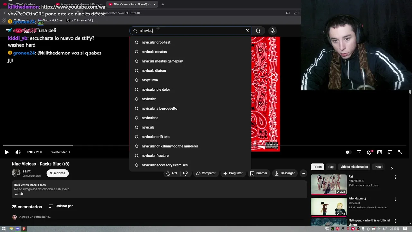Show more chips with the right chevron
The width and height of the screenshot is (412, 232).
coord(392,168)
